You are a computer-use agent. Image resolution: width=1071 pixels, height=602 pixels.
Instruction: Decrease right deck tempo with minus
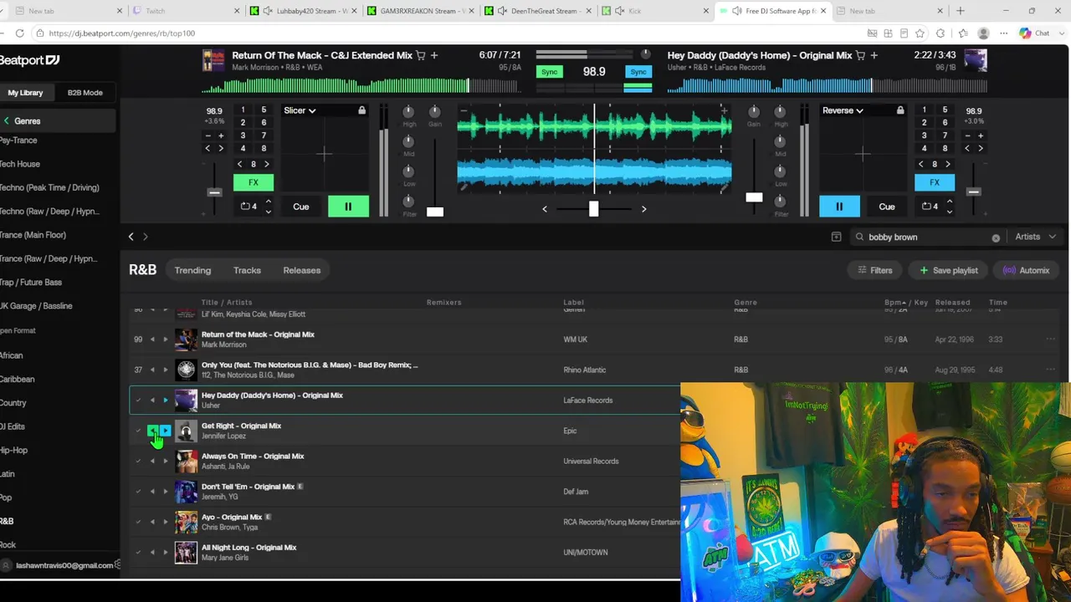(967, 135)
